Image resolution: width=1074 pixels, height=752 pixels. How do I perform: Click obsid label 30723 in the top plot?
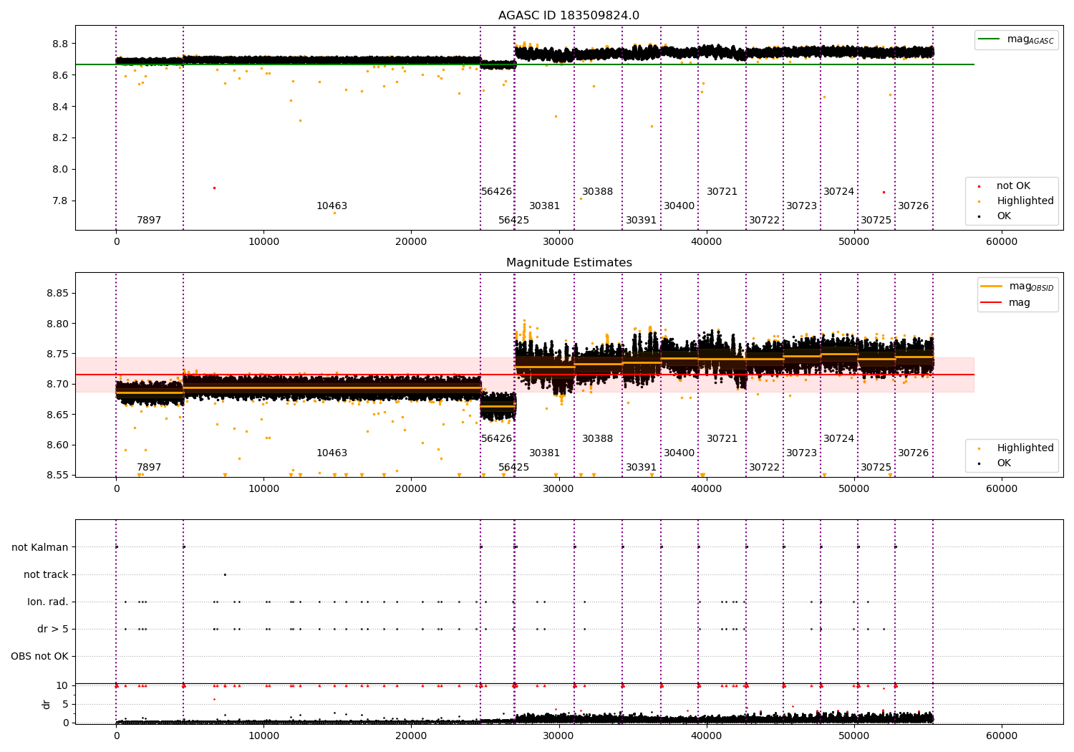point(801,206)
